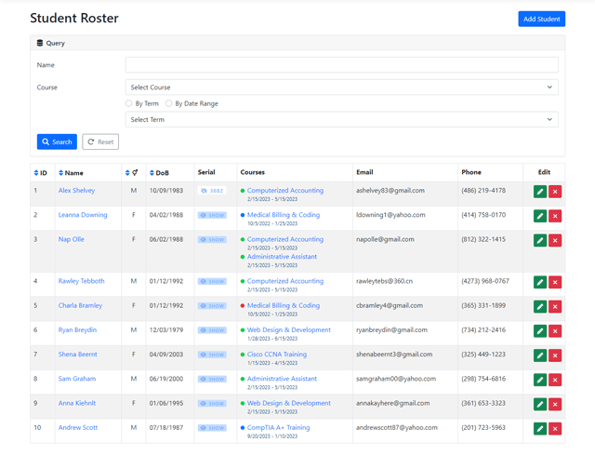The image size is (595, 456).
Task: Edit Andrew Scott's record with pencil icon
Action: (540, 429)
